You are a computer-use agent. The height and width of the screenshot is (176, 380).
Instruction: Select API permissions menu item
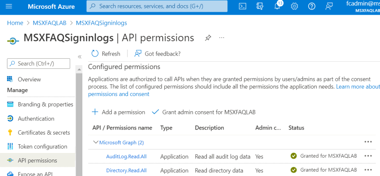click(37, 160)
